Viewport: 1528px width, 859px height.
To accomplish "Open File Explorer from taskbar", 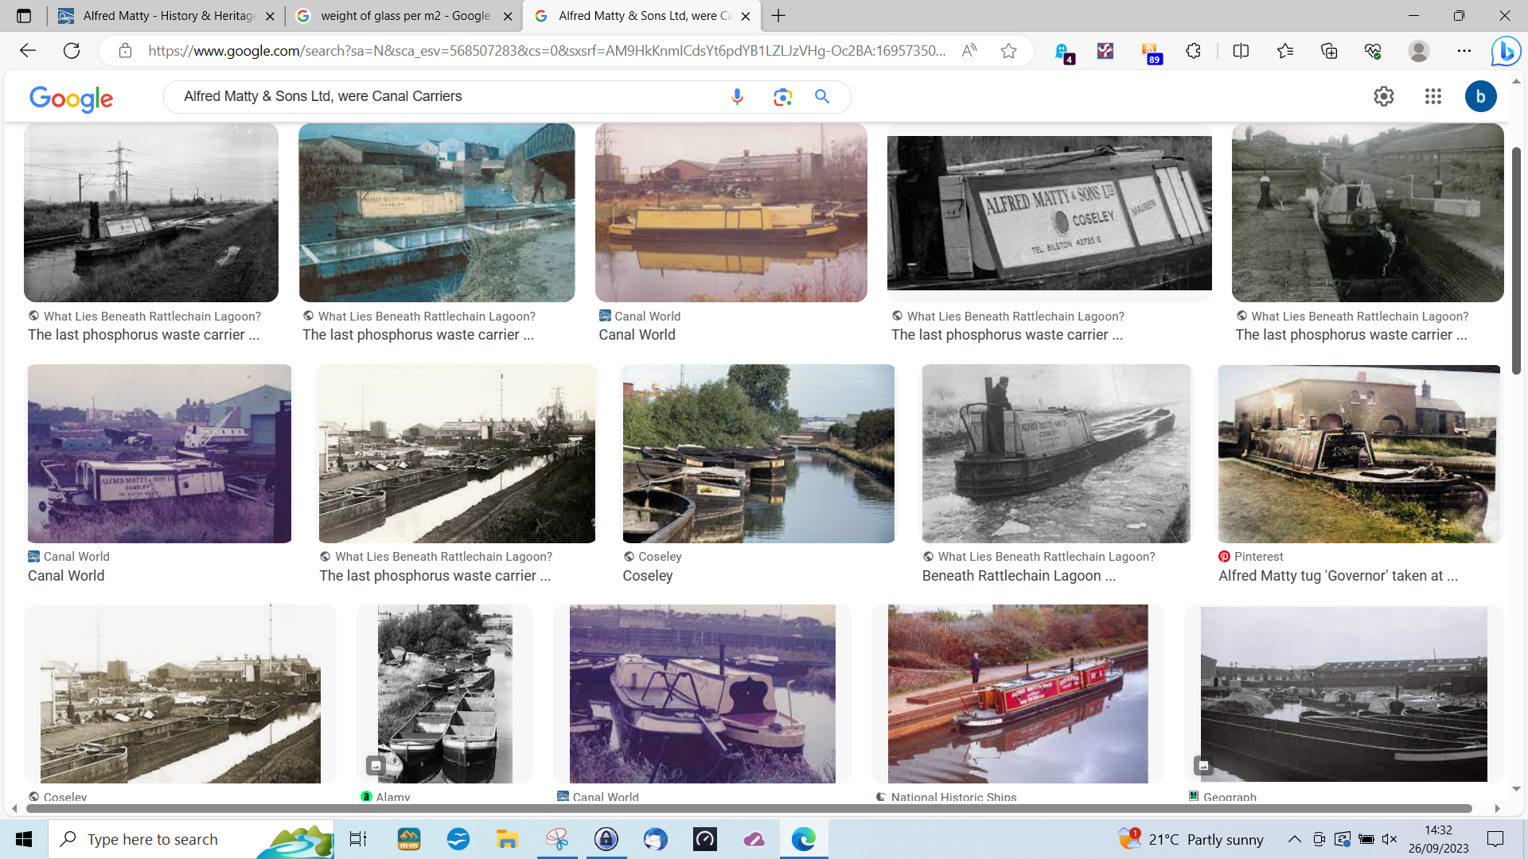I will 507,839.
